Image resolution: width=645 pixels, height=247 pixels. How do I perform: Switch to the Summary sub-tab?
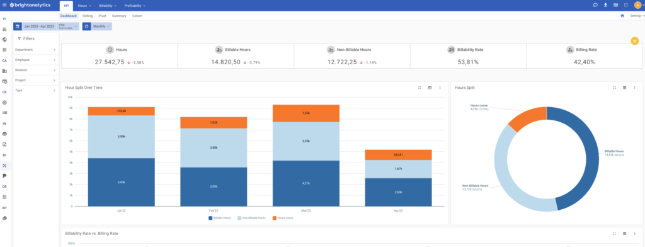(x=119, y=16)
